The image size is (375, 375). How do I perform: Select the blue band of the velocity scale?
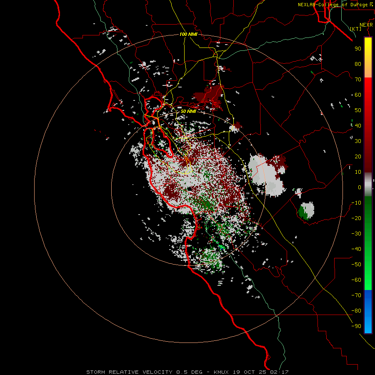pos(368,312)
